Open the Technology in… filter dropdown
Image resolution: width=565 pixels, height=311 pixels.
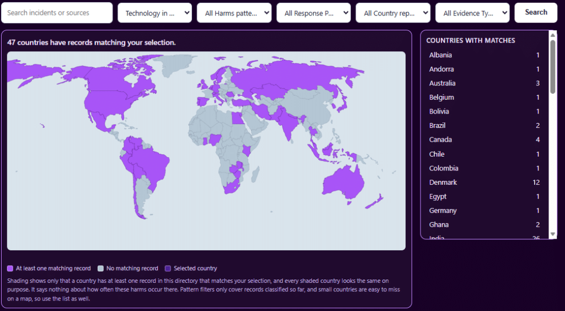154,13
